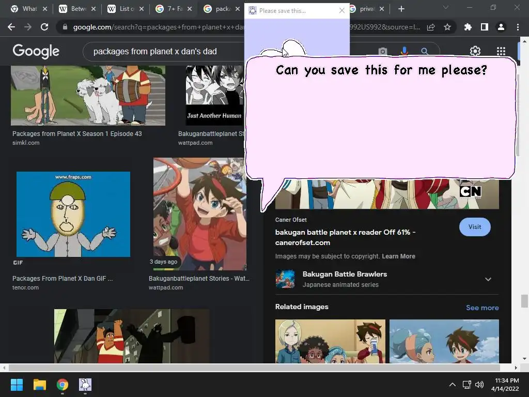This screenshot has height=397, width=529.
Task: Open the Cartoon Network preview image
Action: coord(387,194)
